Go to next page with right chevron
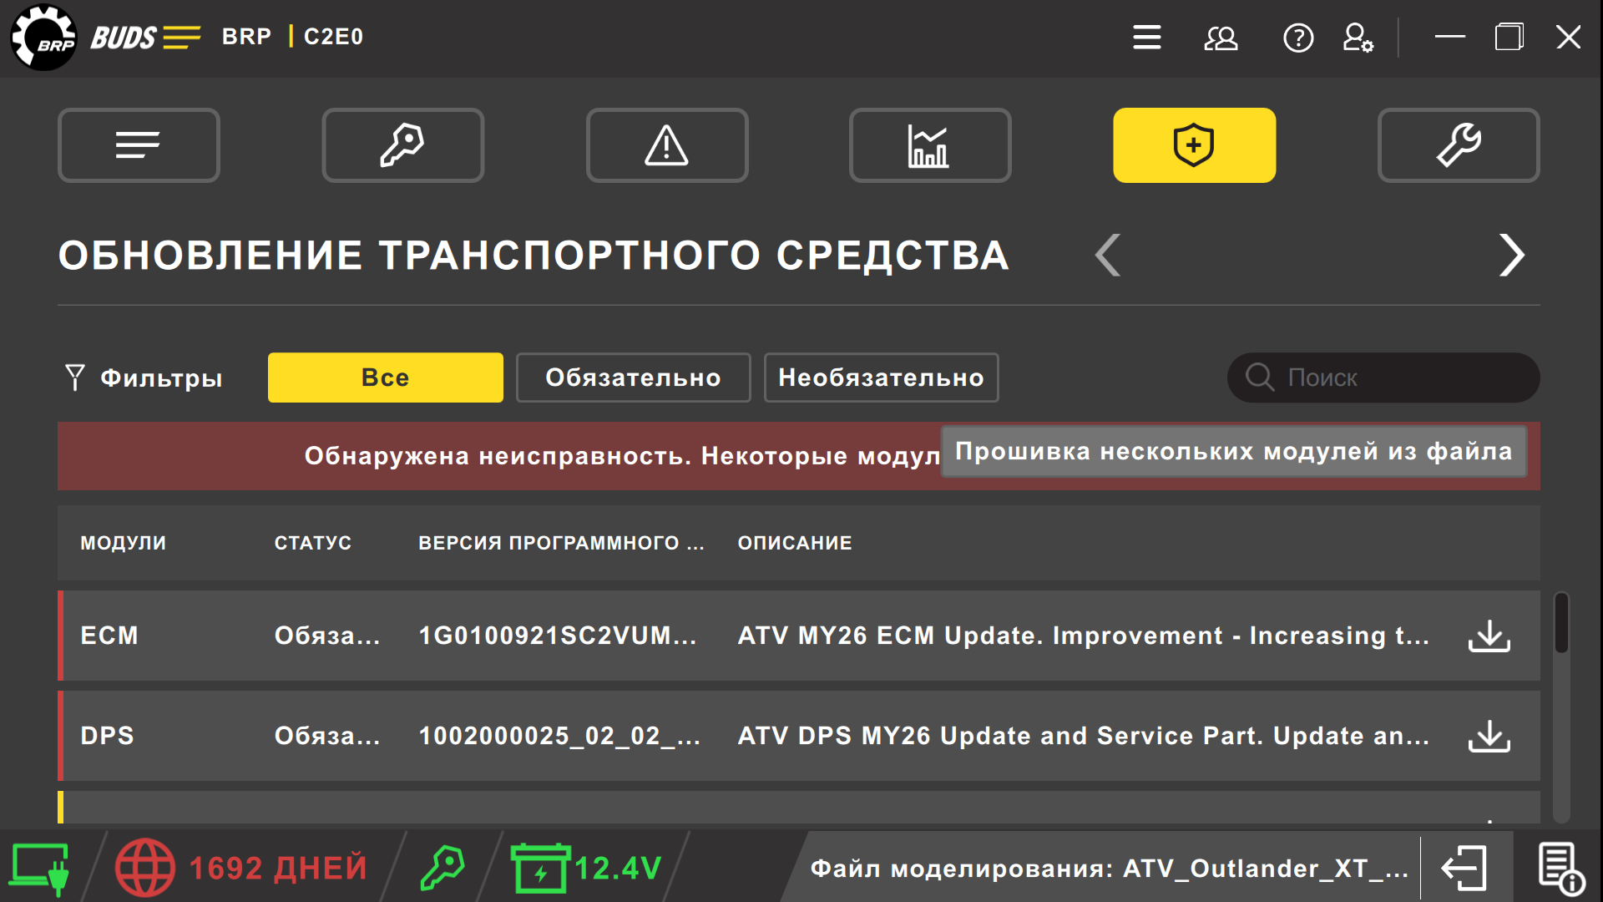Image resolution: width=1603 pixels, height=902 pixels. click(1511, 255)
